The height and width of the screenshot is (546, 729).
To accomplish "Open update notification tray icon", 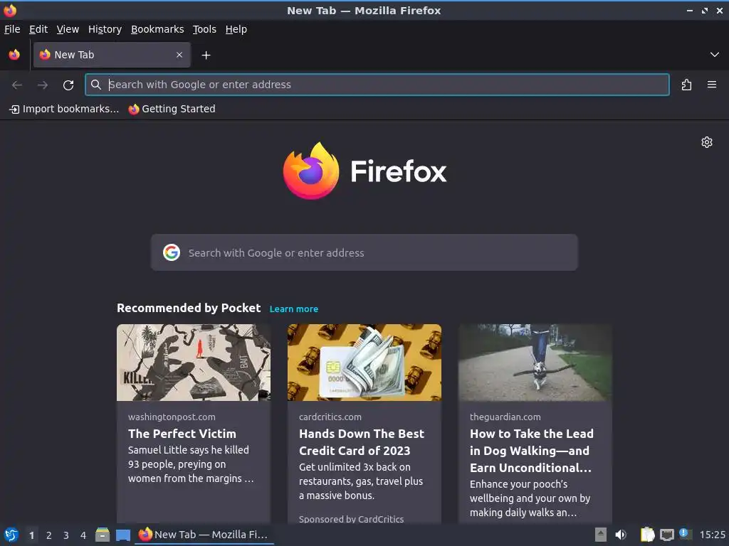I will tap(686, 534).
